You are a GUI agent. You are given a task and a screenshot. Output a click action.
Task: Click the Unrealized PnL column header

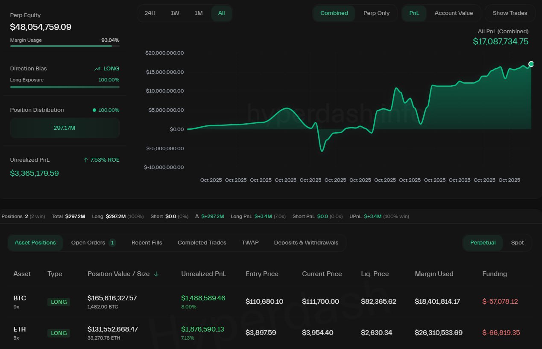pyautogui.click(x=203, y=274)
